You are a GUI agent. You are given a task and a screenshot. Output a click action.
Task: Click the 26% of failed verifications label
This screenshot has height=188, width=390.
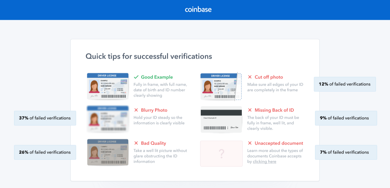coord(45,152)
